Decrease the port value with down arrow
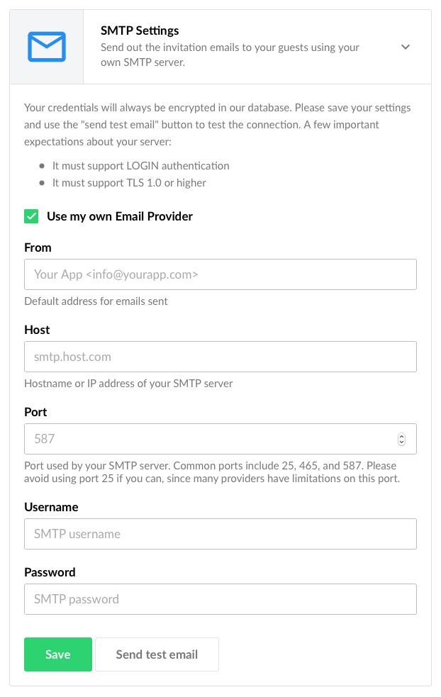 401,442
